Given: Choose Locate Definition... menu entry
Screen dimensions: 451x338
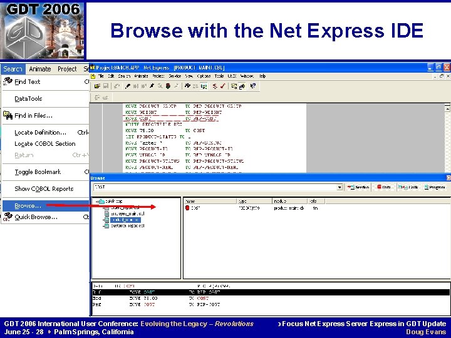Looking at the screenshot, I should coord(46,133).
